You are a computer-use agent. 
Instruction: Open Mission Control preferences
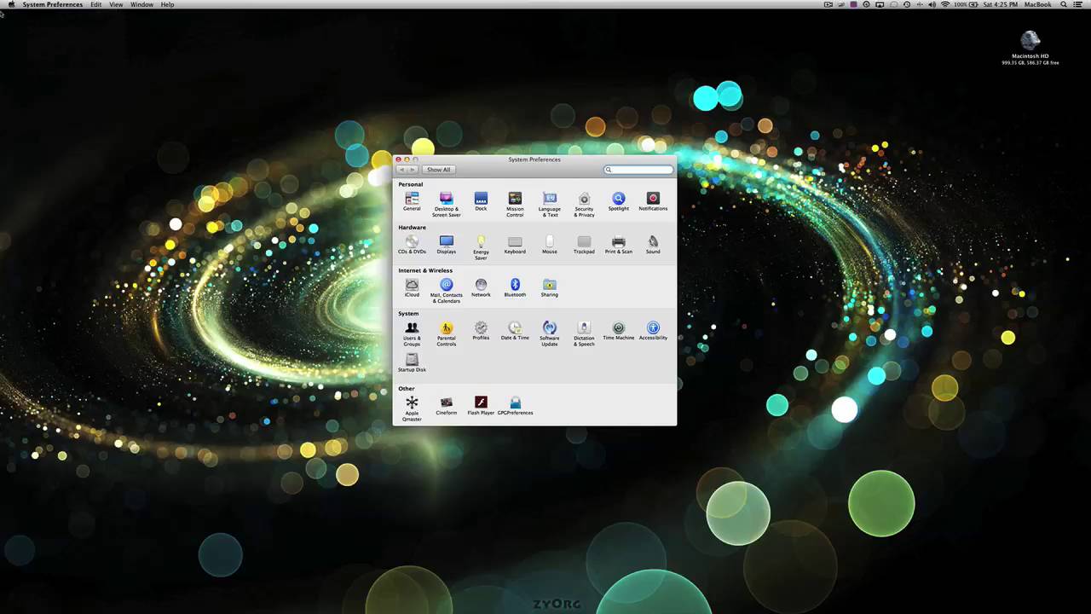(x=515, y=204)
